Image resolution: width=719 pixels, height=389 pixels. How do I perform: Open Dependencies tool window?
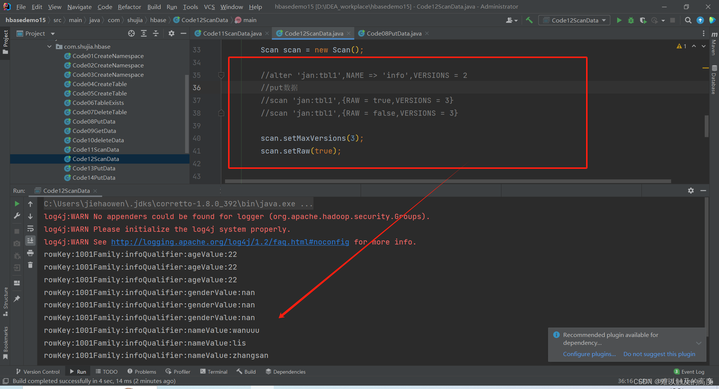tap(285, 371)
